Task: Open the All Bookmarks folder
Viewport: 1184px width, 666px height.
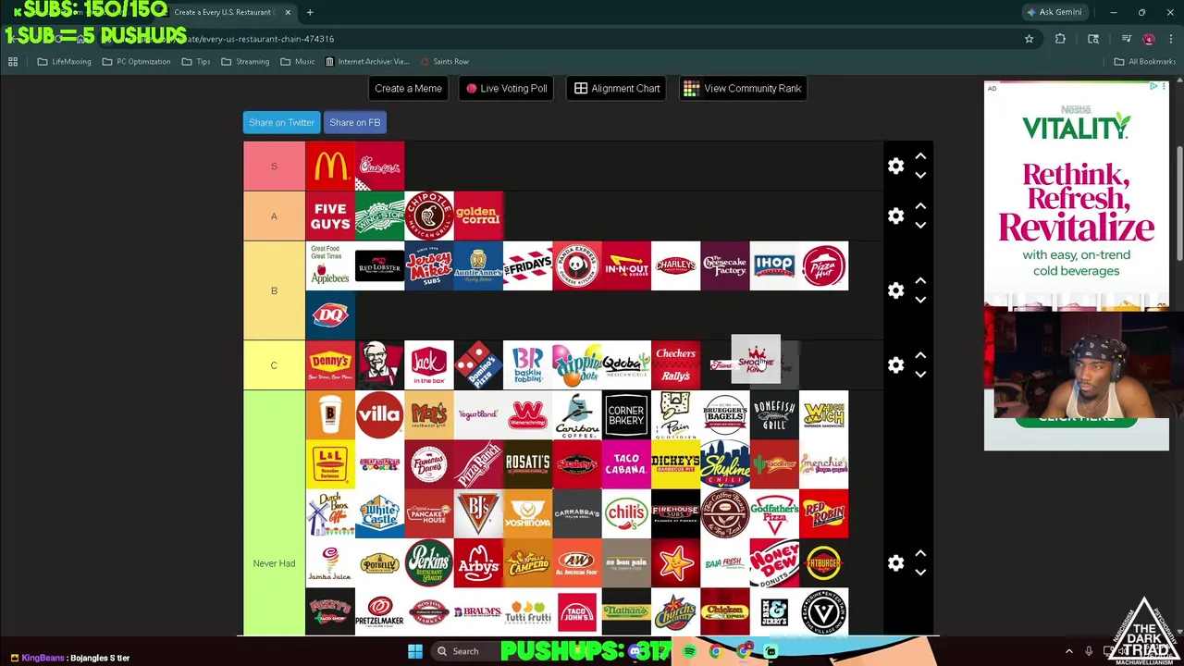Action: (1144, 62)
